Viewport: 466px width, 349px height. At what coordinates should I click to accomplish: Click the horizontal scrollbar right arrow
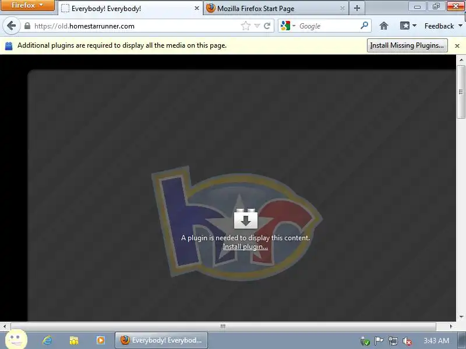(451, 326)
